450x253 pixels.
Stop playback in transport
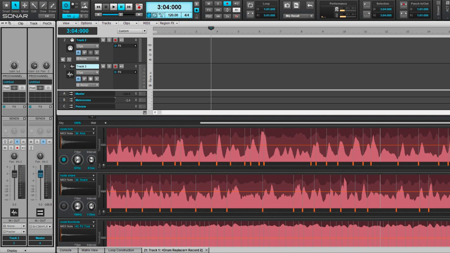click(x=106, y=7)
